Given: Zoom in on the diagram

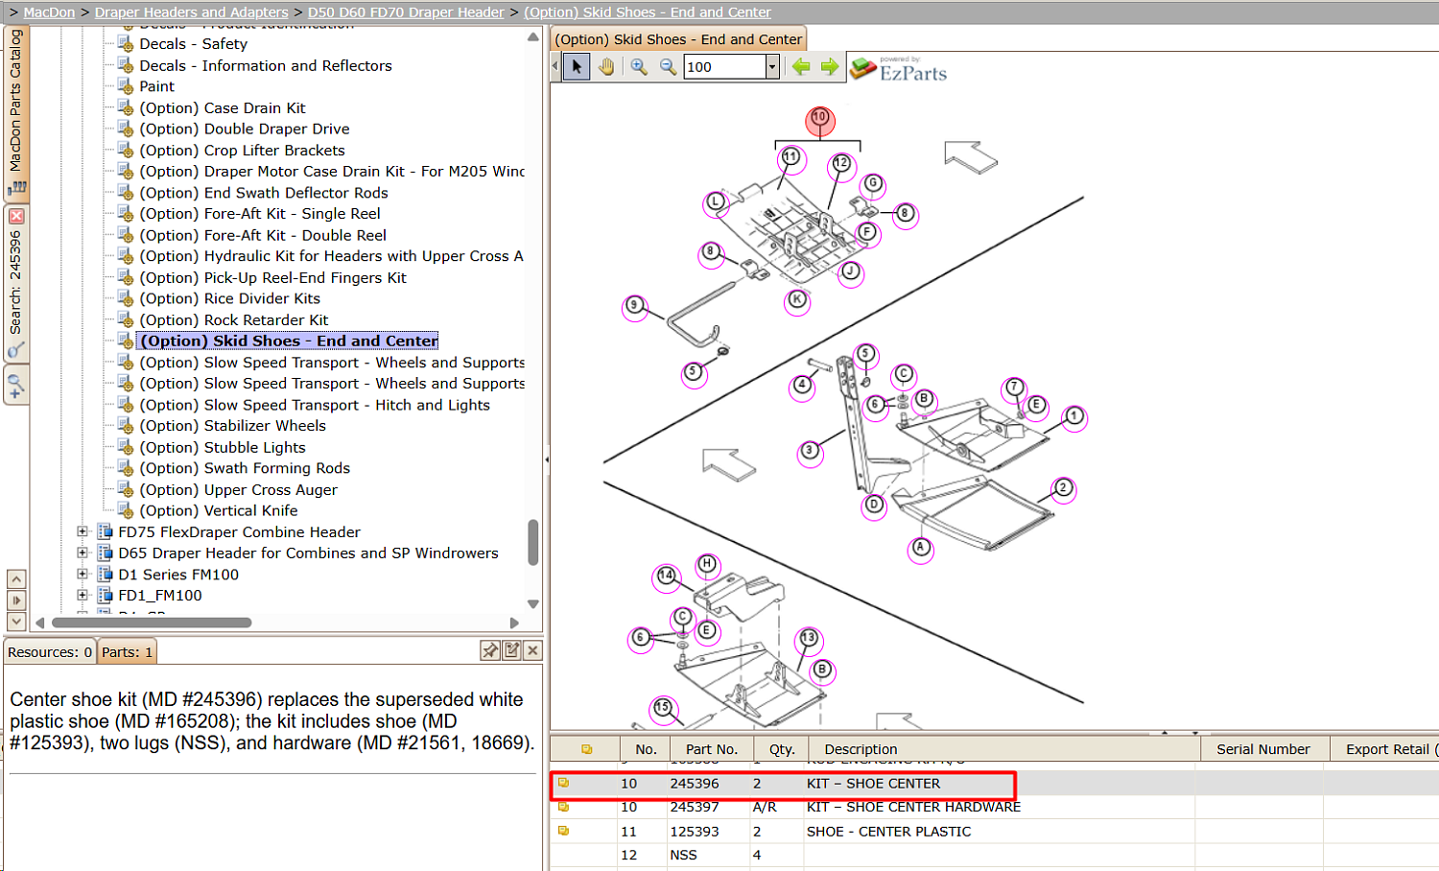Looking at the screenshot, I should (639, 66).
